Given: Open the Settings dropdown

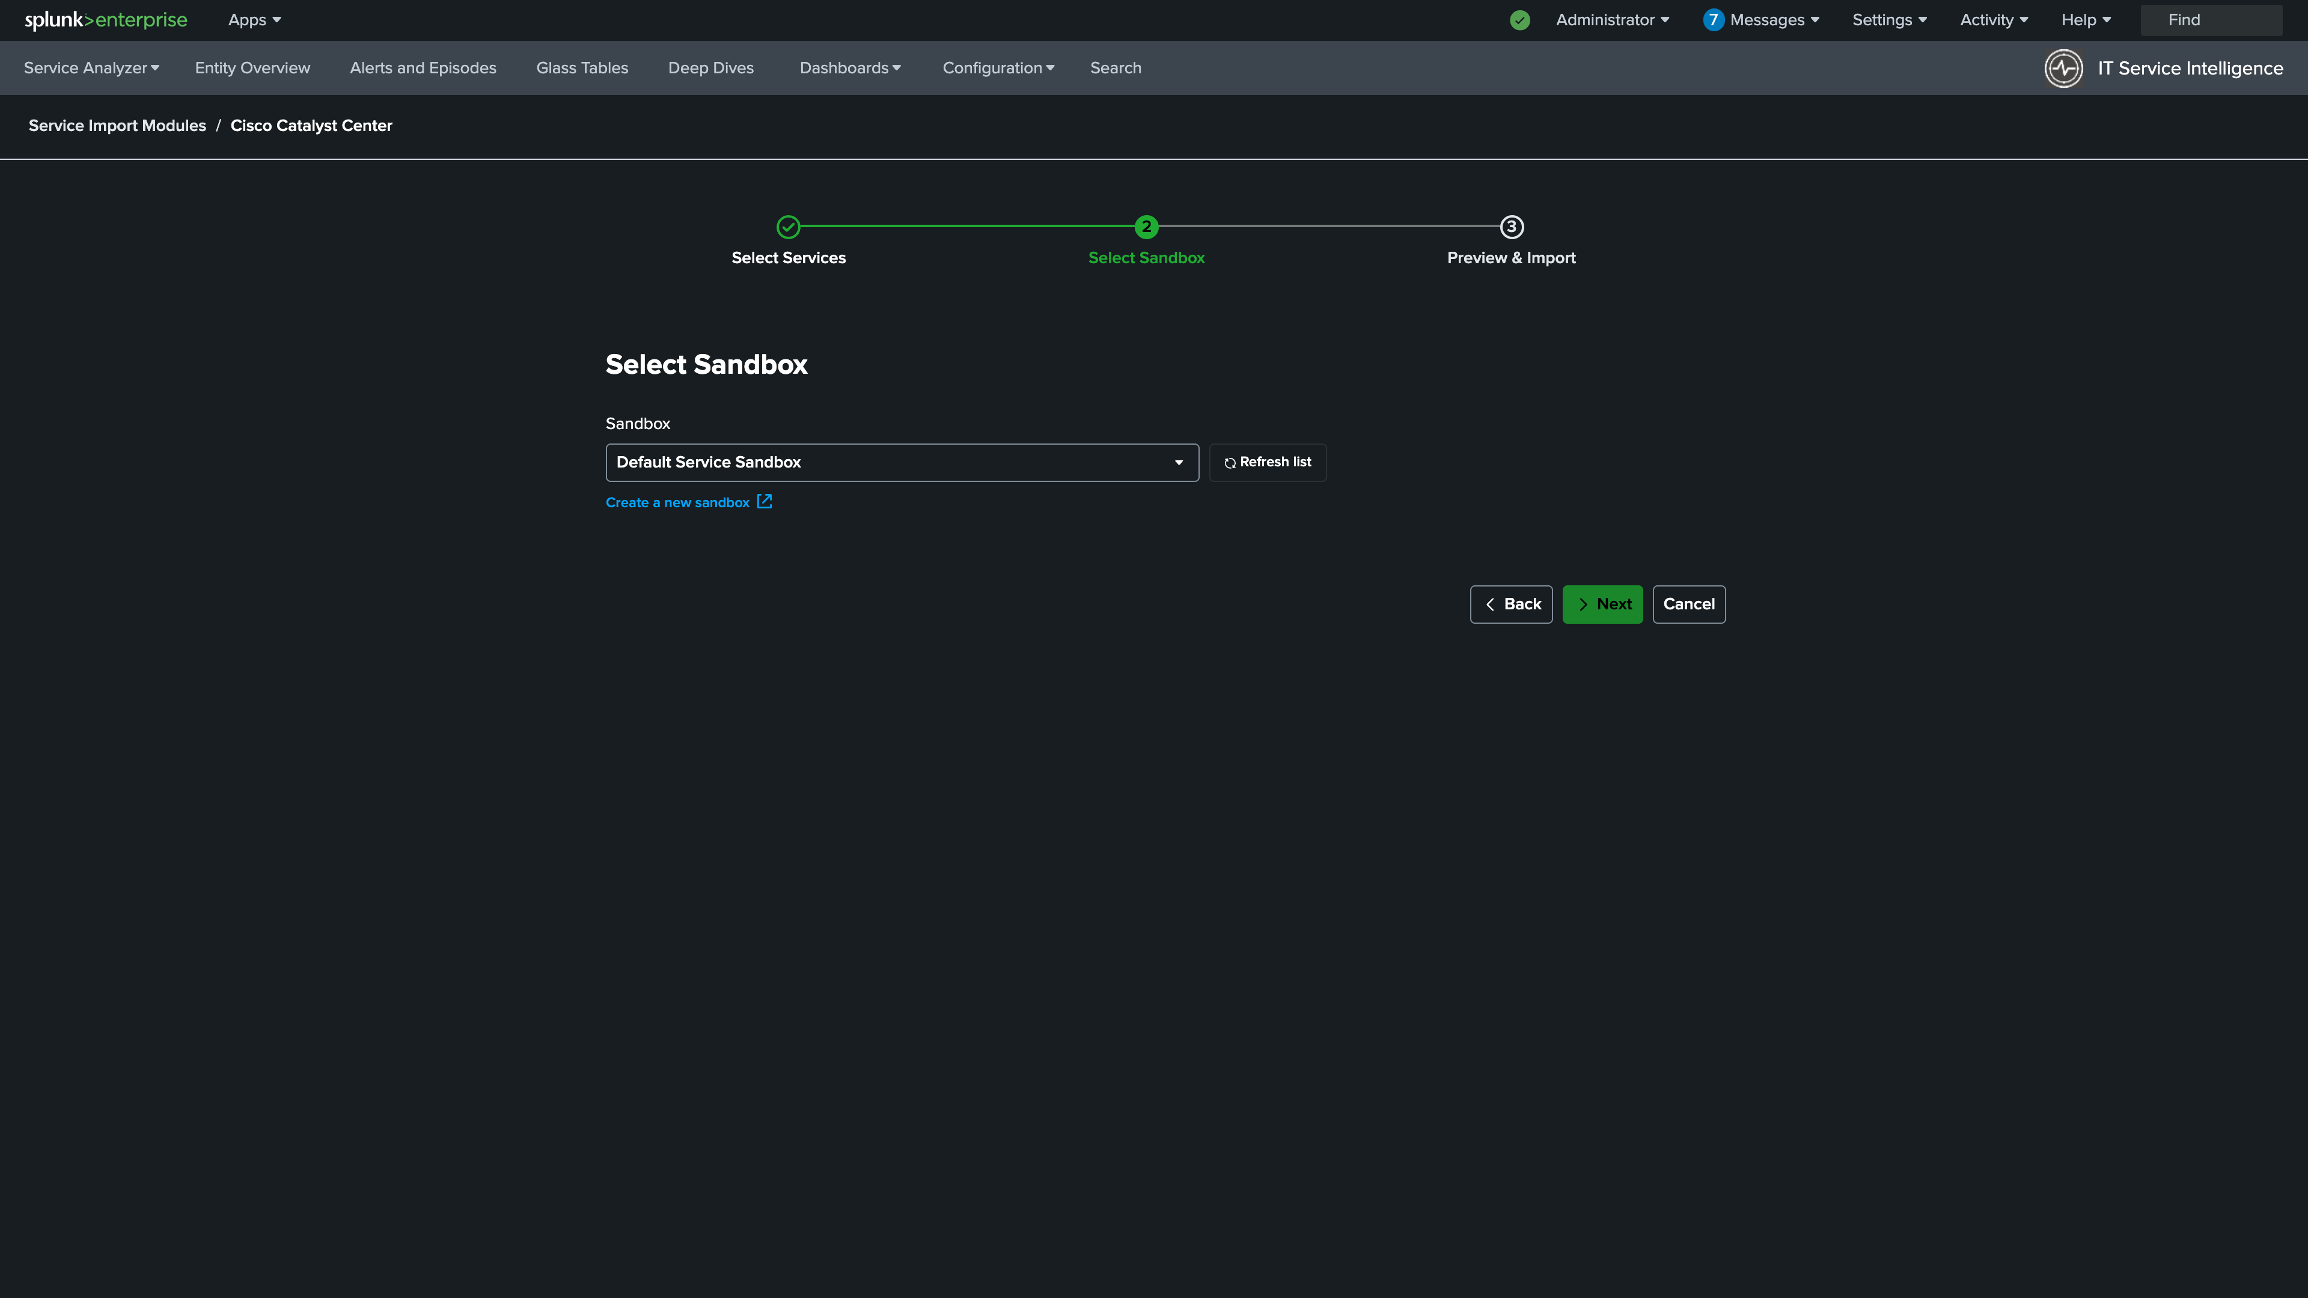Looking at the screenshot, I should point(1890,20).
